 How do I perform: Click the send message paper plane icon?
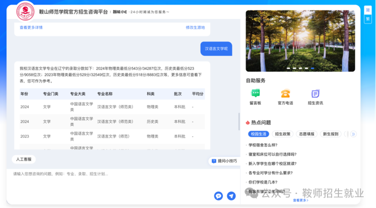(x=231, y=196)
